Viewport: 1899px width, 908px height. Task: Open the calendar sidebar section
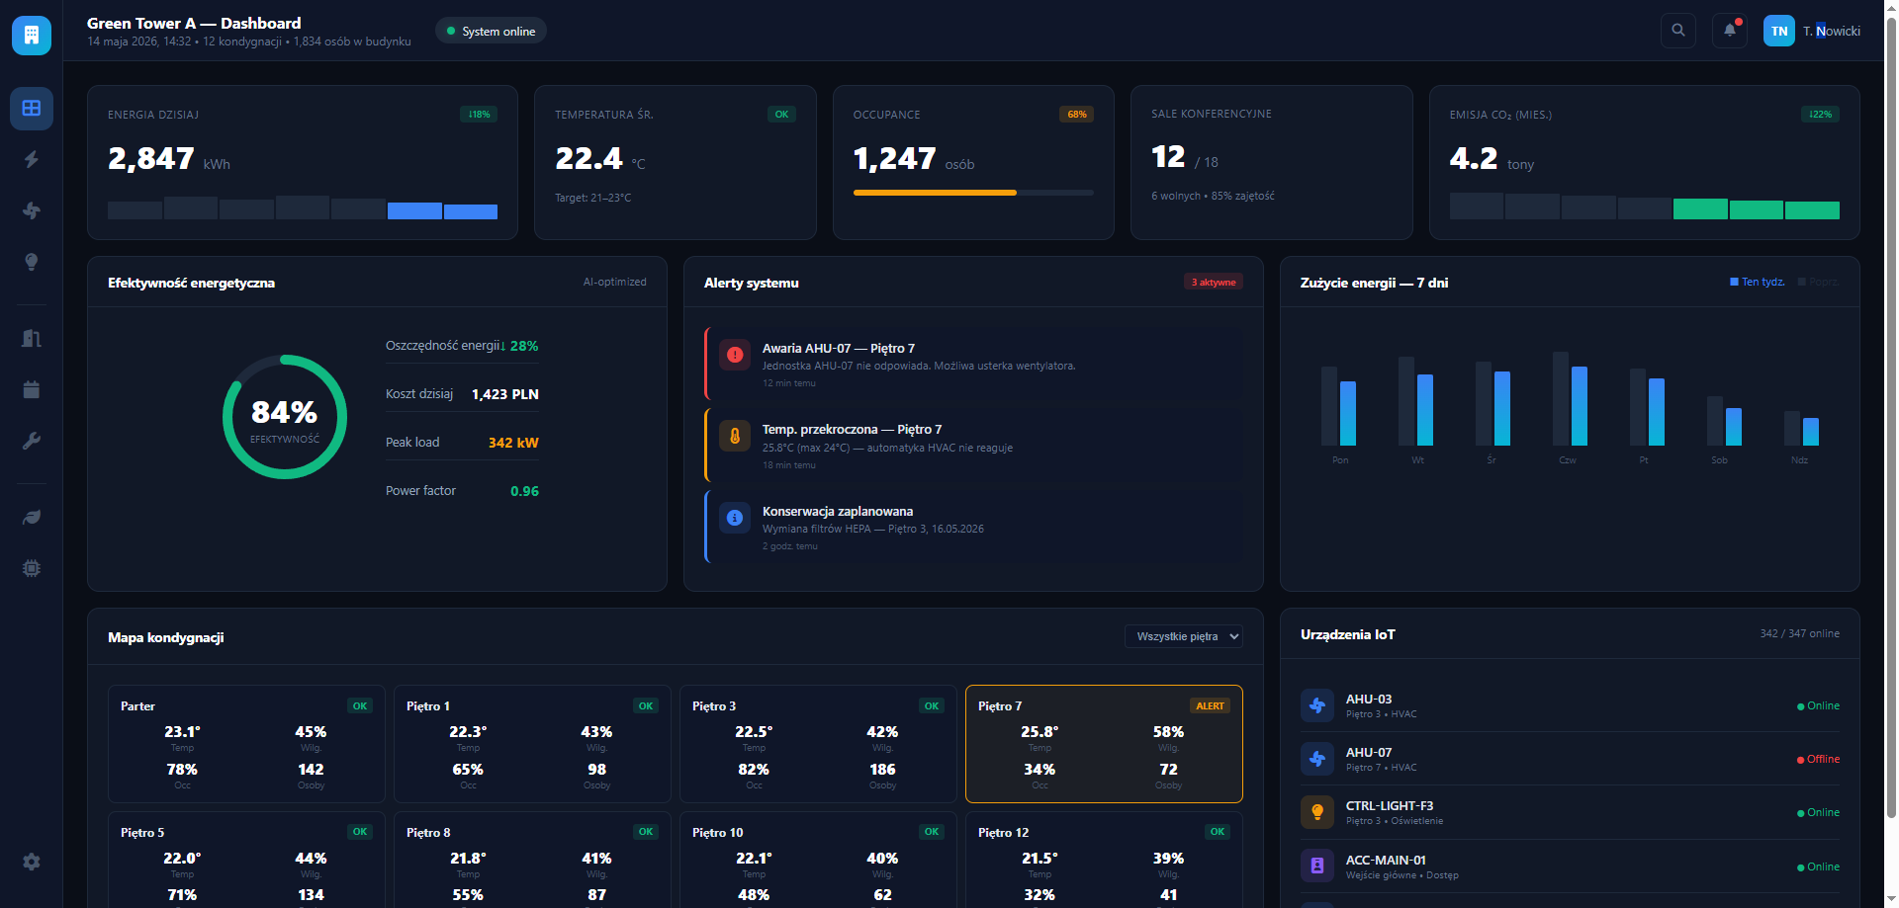click(x=32, y=389)
